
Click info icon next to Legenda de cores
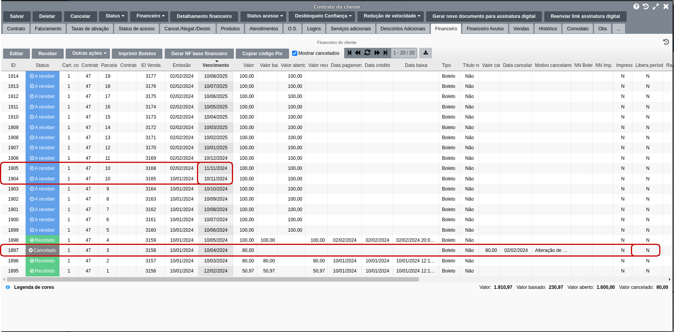8,287
